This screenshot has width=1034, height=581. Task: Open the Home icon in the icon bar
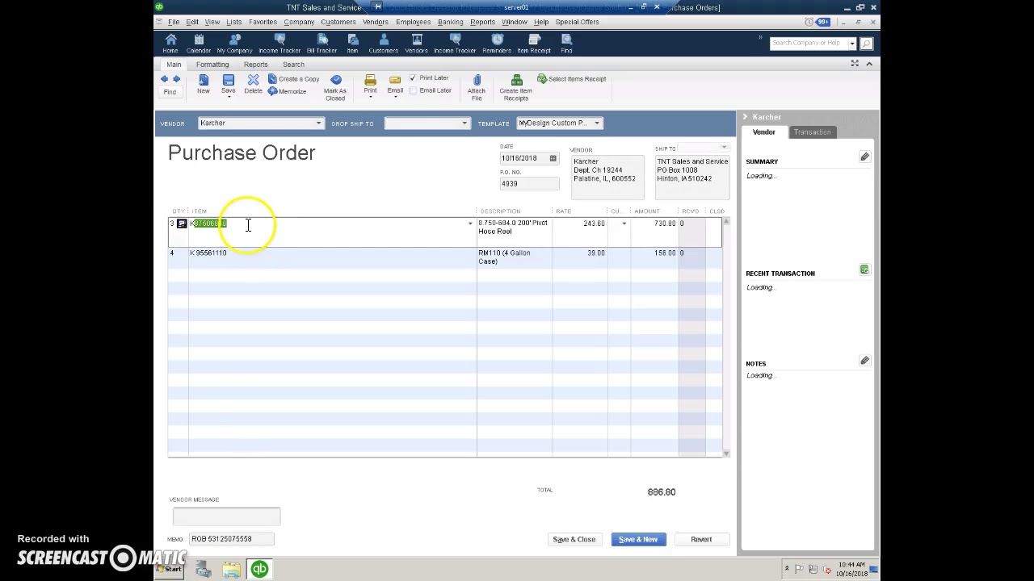point(170,44)
